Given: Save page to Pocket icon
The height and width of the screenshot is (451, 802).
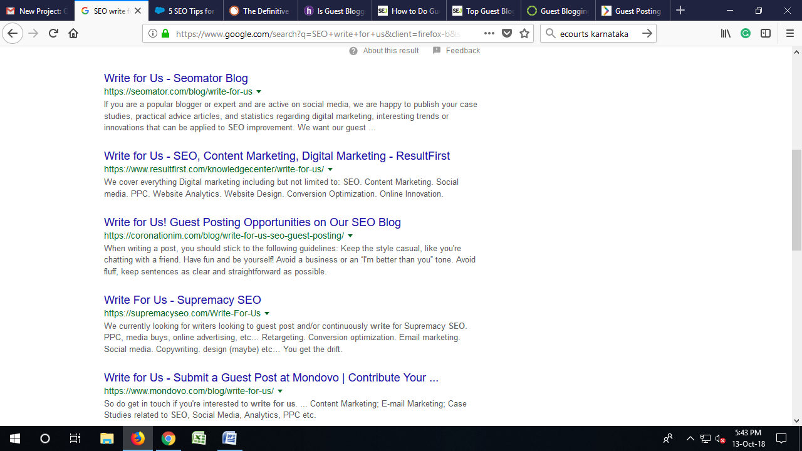Looking at the screenshot, I should coord(507,34).
